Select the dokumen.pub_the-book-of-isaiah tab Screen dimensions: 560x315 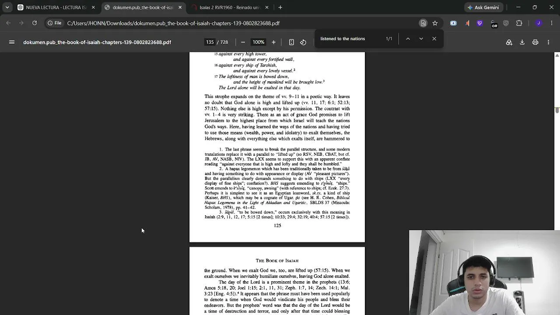pyautogui.click(x=143, y=7)
